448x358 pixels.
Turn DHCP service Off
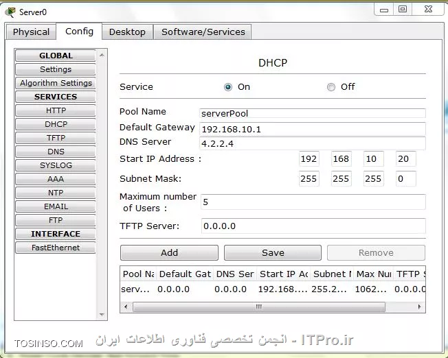(331, 86)
